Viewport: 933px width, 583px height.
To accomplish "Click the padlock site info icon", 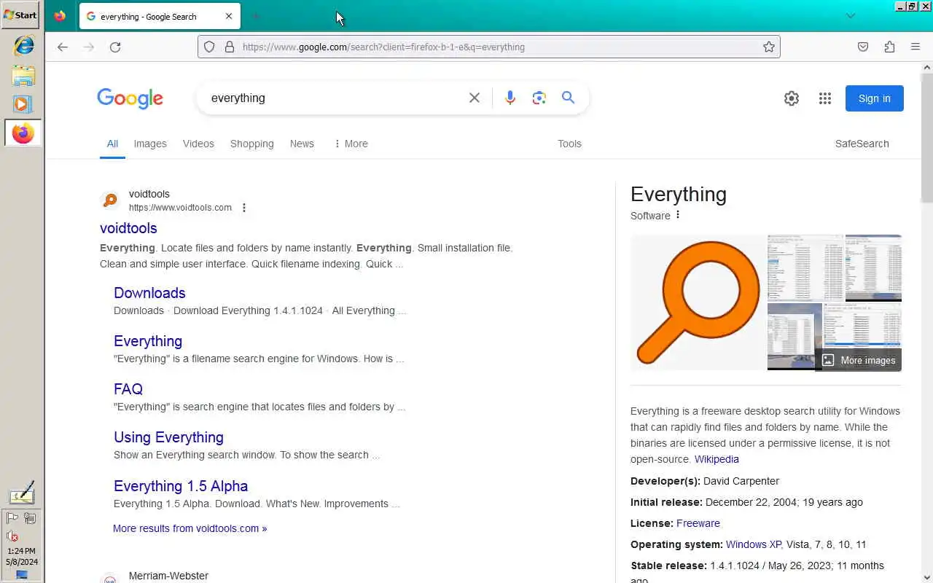I will 229,47.
